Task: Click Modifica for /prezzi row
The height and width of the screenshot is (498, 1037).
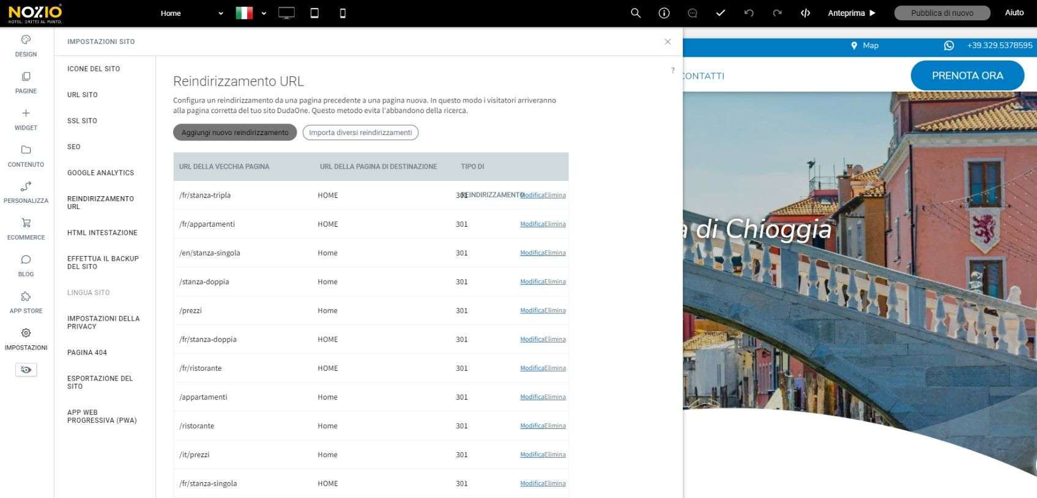Action: (x=532, y=310)
